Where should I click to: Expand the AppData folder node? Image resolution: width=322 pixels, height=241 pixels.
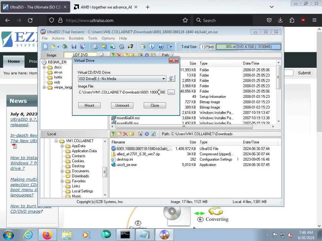pos(62,146)
